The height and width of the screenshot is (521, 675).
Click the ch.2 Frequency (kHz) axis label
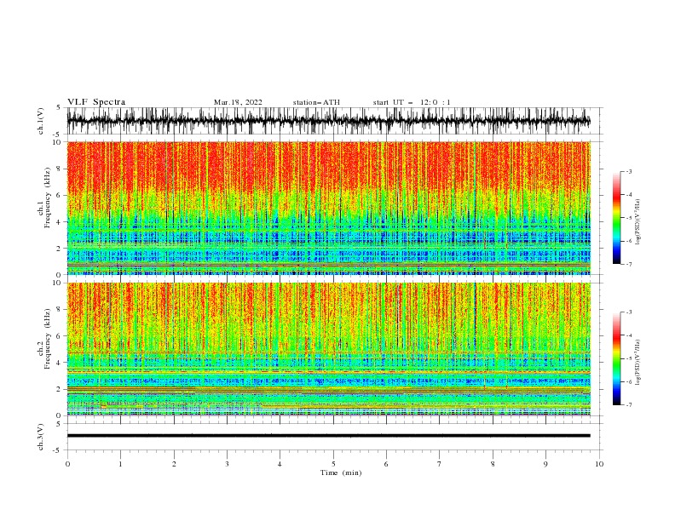click(44, 339)
